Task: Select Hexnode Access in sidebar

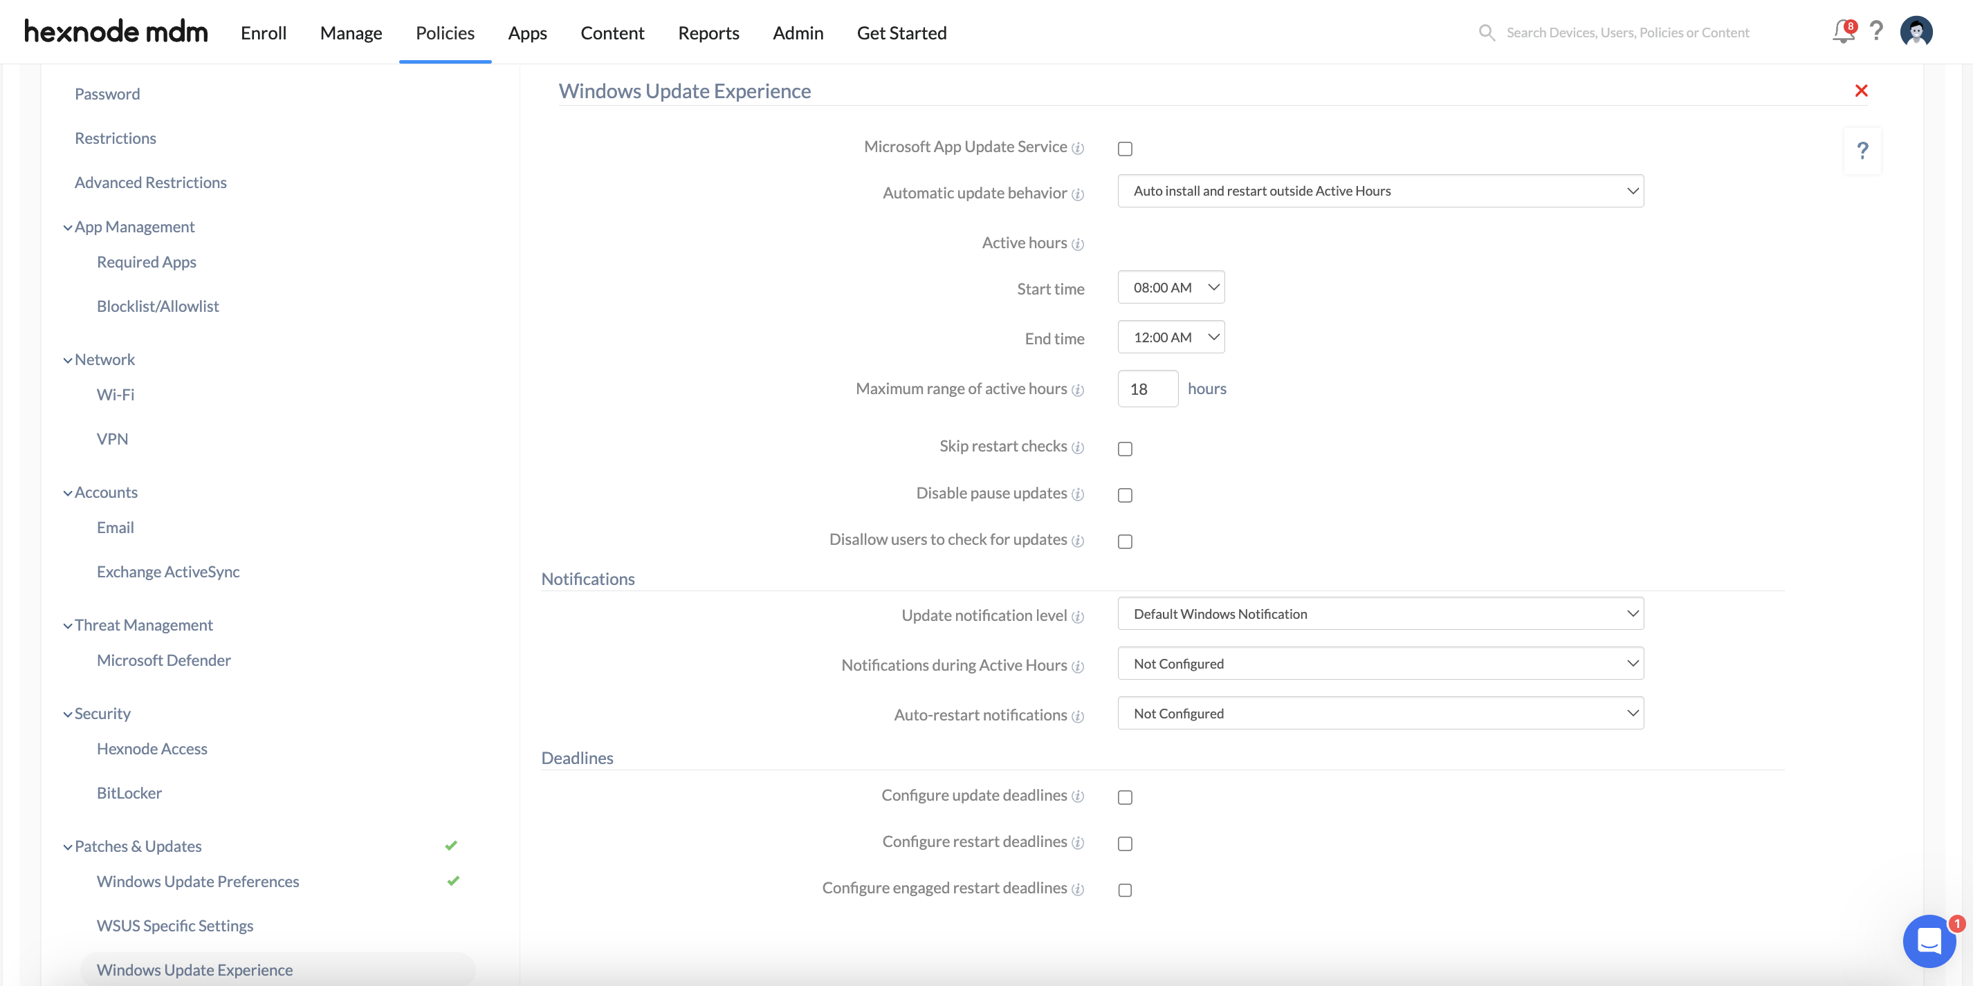Action: [152, 749]
